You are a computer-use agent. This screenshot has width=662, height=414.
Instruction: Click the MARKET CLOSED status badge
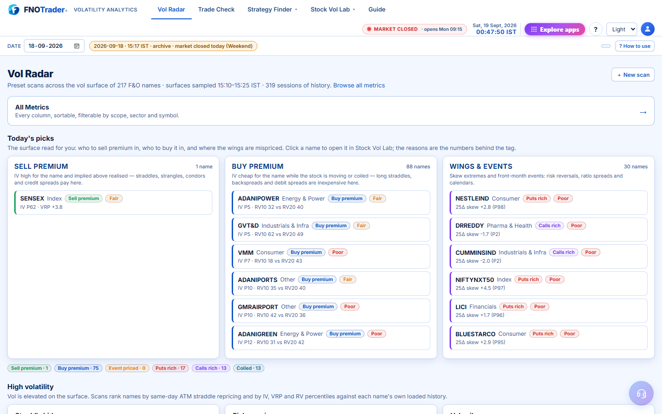click(x=415, y=29)
